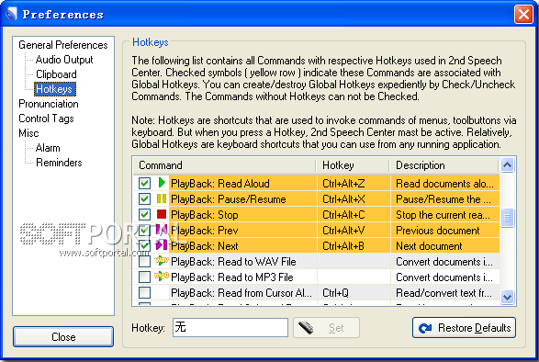Click the MP3 icon for Read to MP3 File
The image size is (539, 362).
[x=162, y=276]
